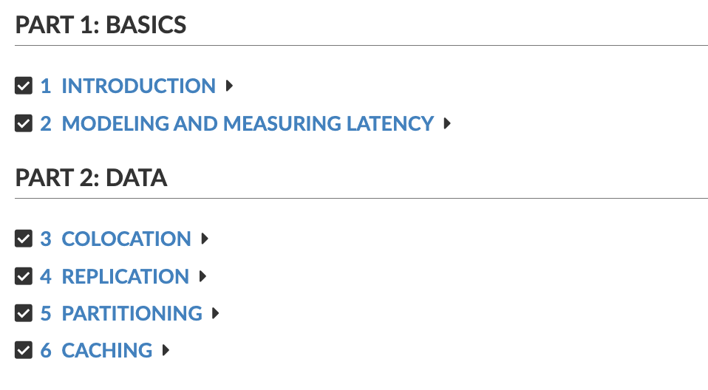Toggle the Modeling and Measuring Latency checkbox
Screen dimensions: 708x390
[x=24, y=123]
